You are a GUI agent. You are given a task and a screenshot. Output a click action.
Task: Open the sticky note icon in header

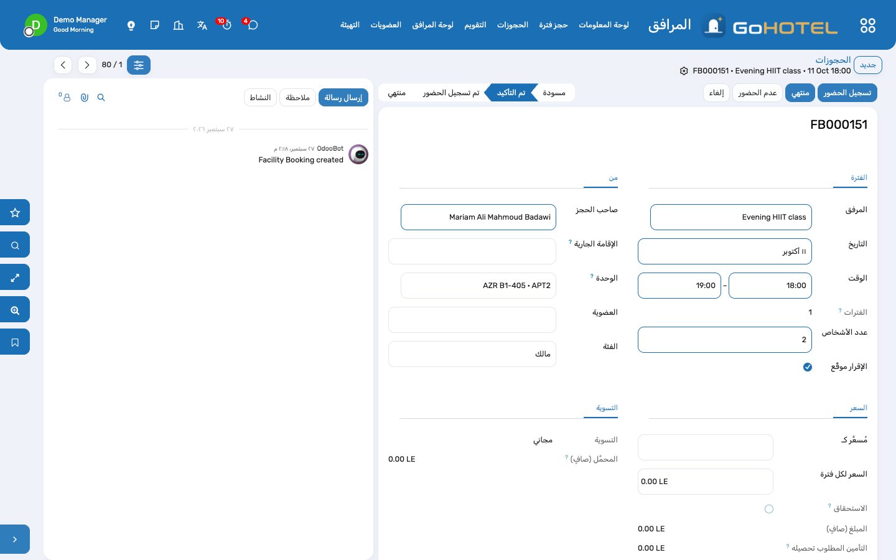point(155,26)
